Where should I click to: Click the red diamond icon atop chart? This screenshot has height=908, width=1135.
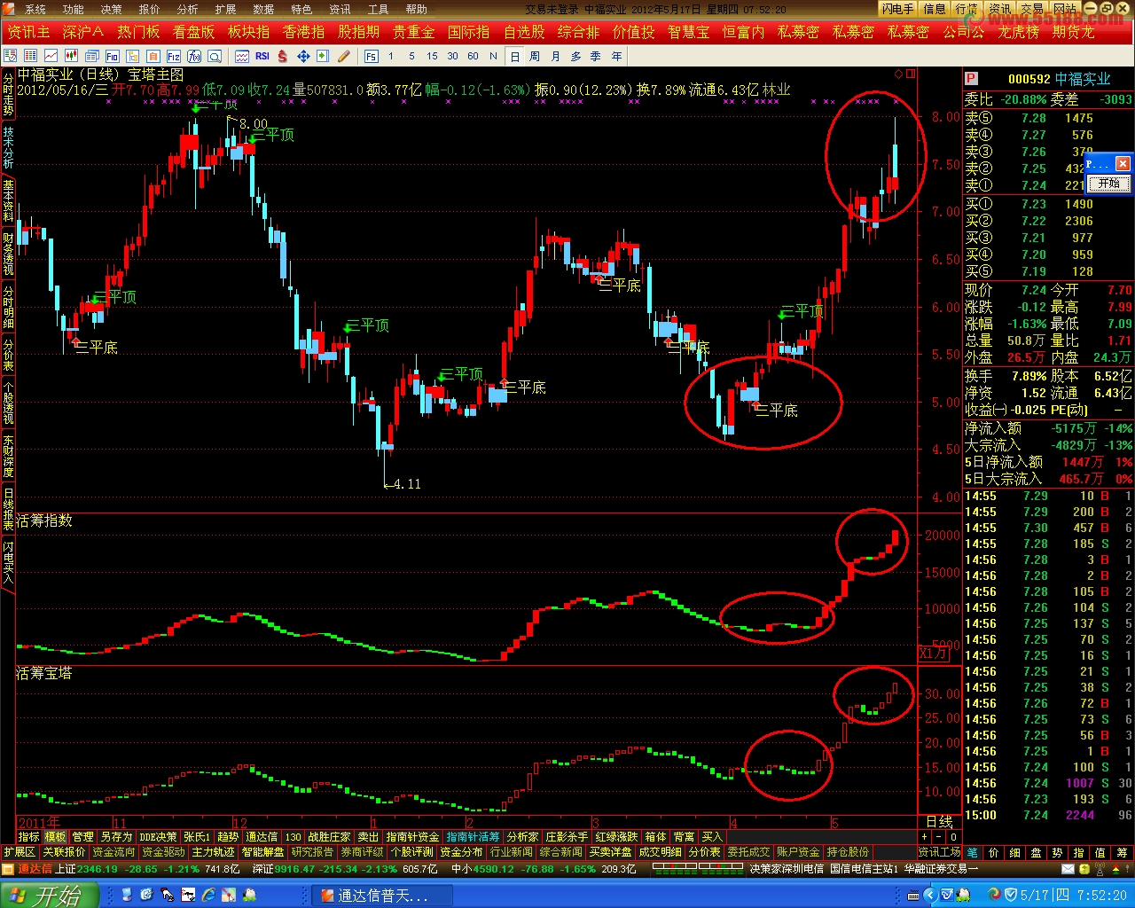coord(899,74)
